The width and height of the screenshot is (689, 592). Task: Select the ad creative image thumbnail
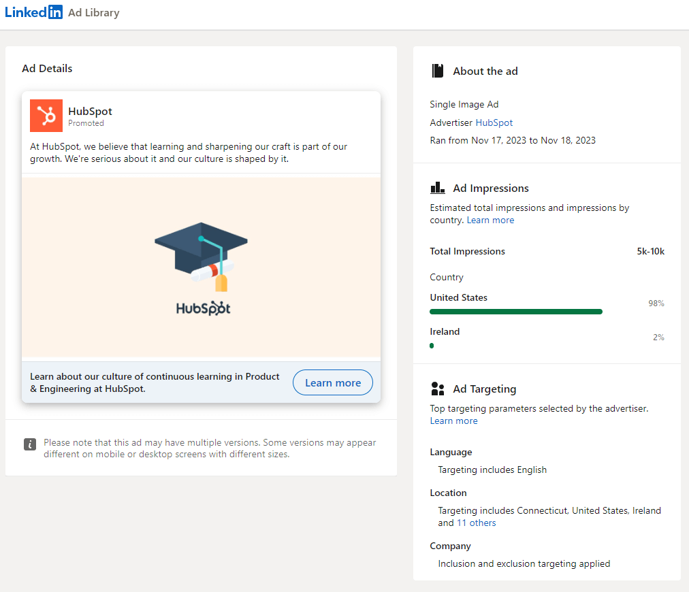point(201,267)
